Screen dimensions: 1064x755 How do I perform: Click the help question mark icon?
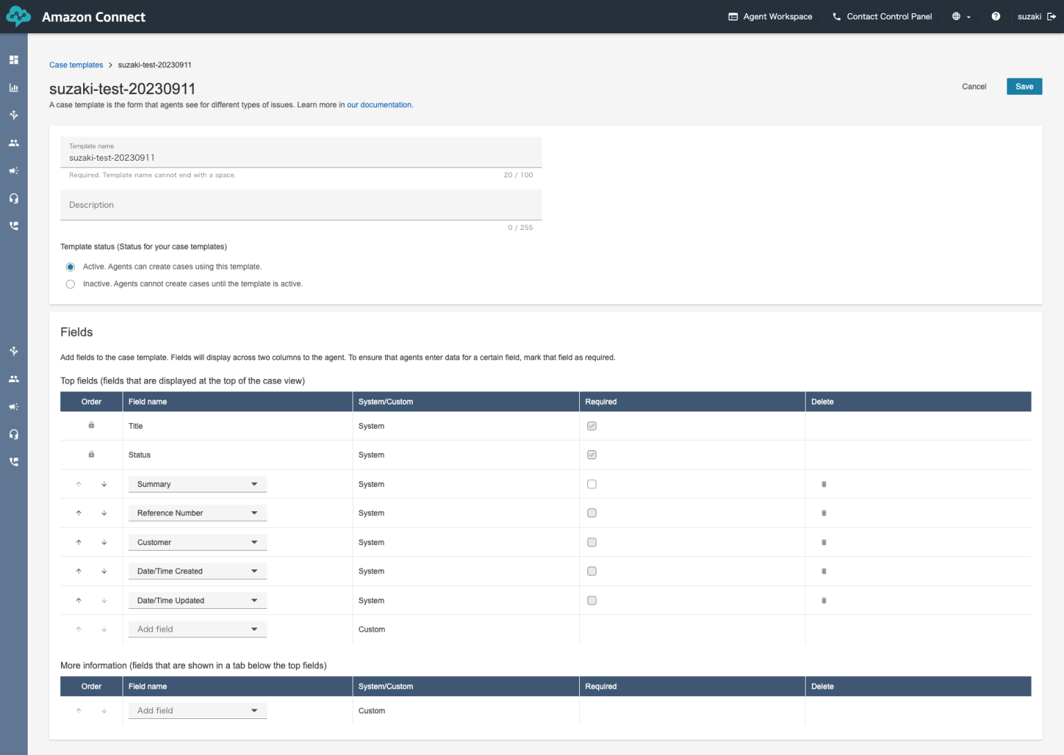click(995, 17)
